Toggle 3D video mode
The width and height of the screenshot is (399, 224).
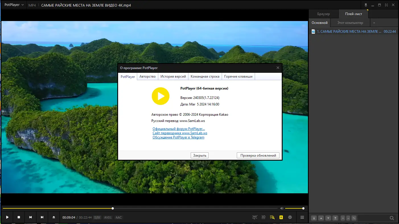264,217
